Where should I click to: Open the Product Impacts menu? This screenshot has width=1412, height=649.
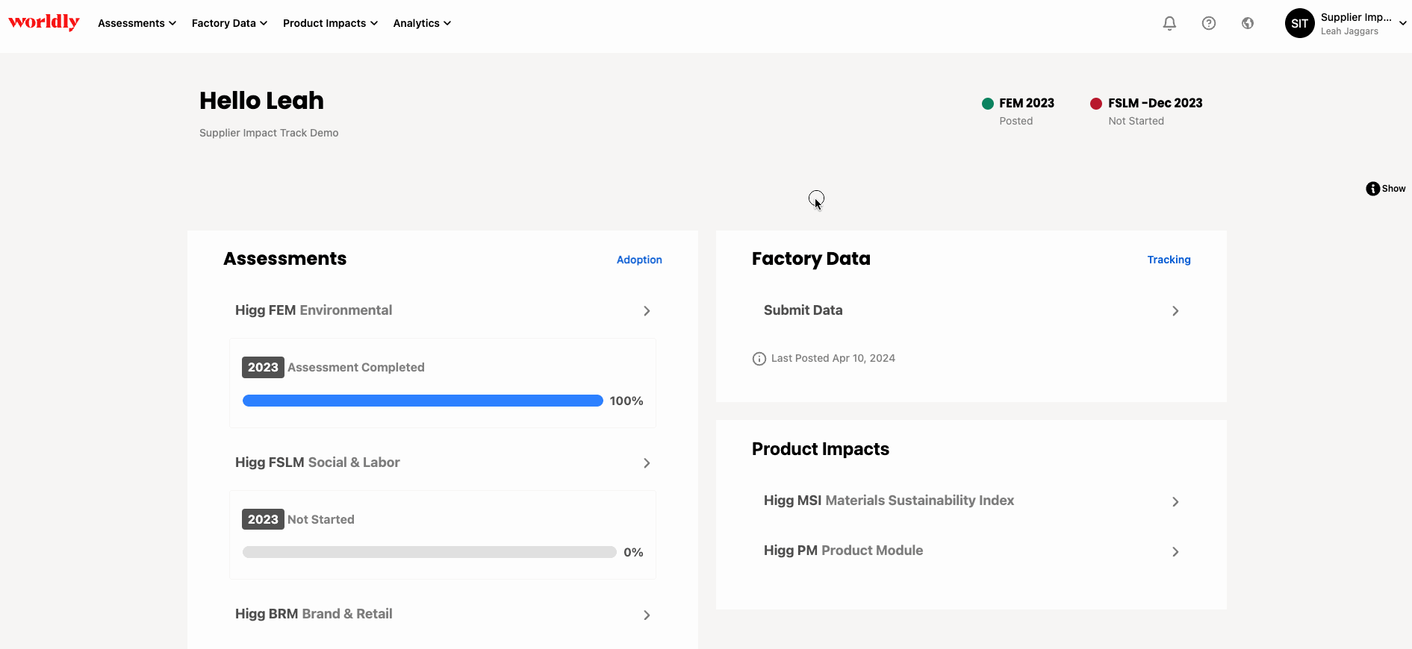pos(330,23)
